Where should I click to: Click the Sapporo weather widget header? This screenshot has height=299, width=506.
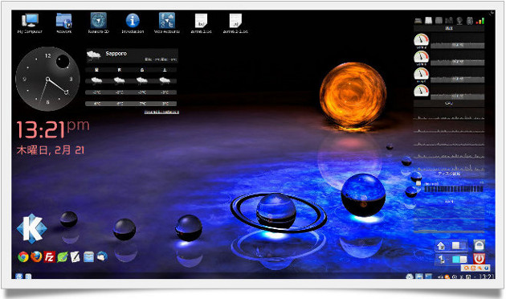132,55
